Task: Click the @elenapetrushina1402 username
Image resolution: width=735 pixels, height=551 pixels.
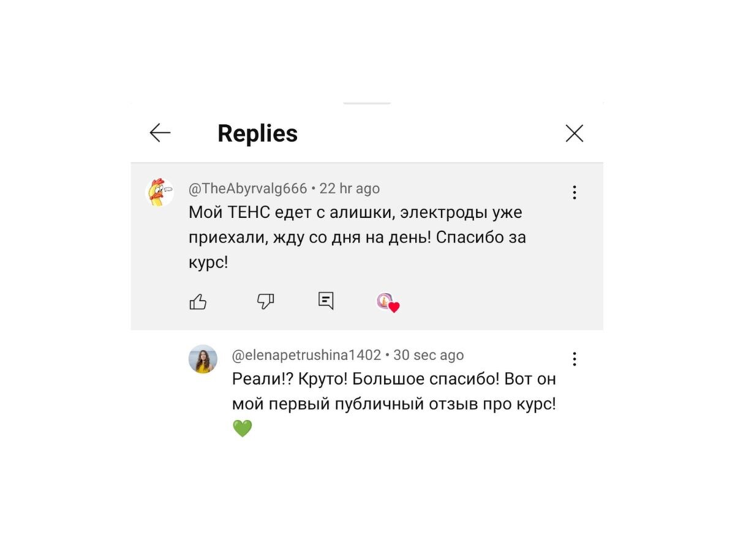Action: click(x=306, y=355)
